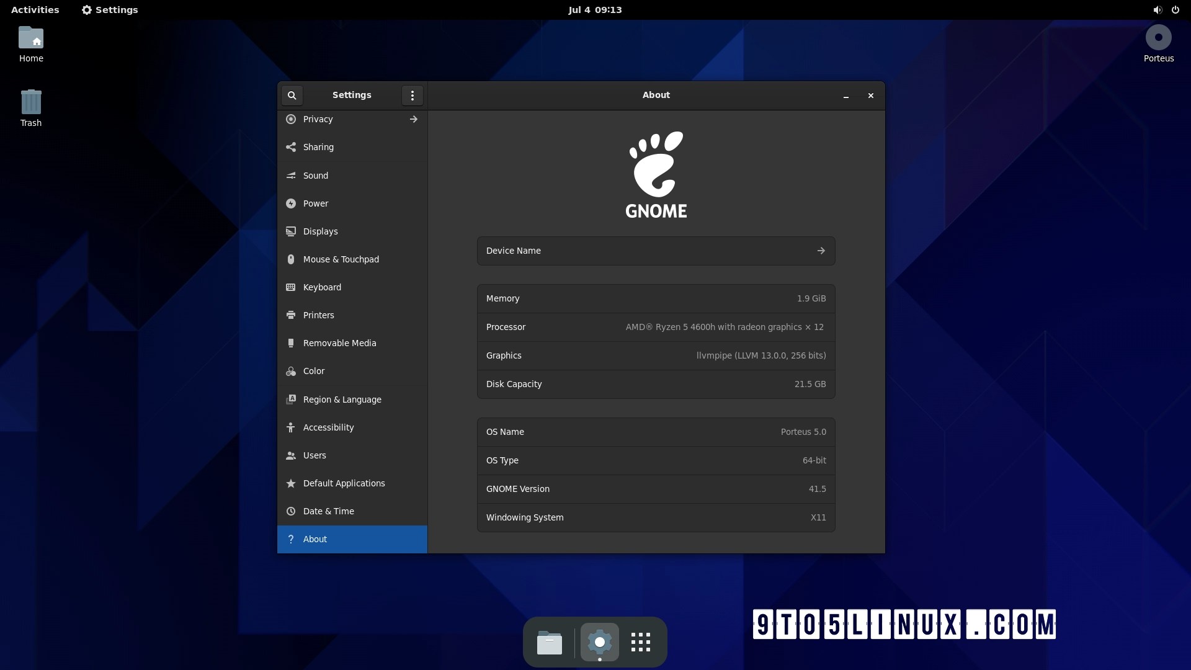The width and height of the screenshot is (1191, 670).
Task: Click the Sound icon in sidebar
Action: click(290, 176)
